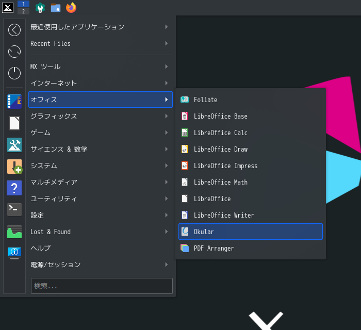The height and width of the screenshot is (330, 361).
Task: Open the home folder file manager icon
Action: click(x=56, y=8)
